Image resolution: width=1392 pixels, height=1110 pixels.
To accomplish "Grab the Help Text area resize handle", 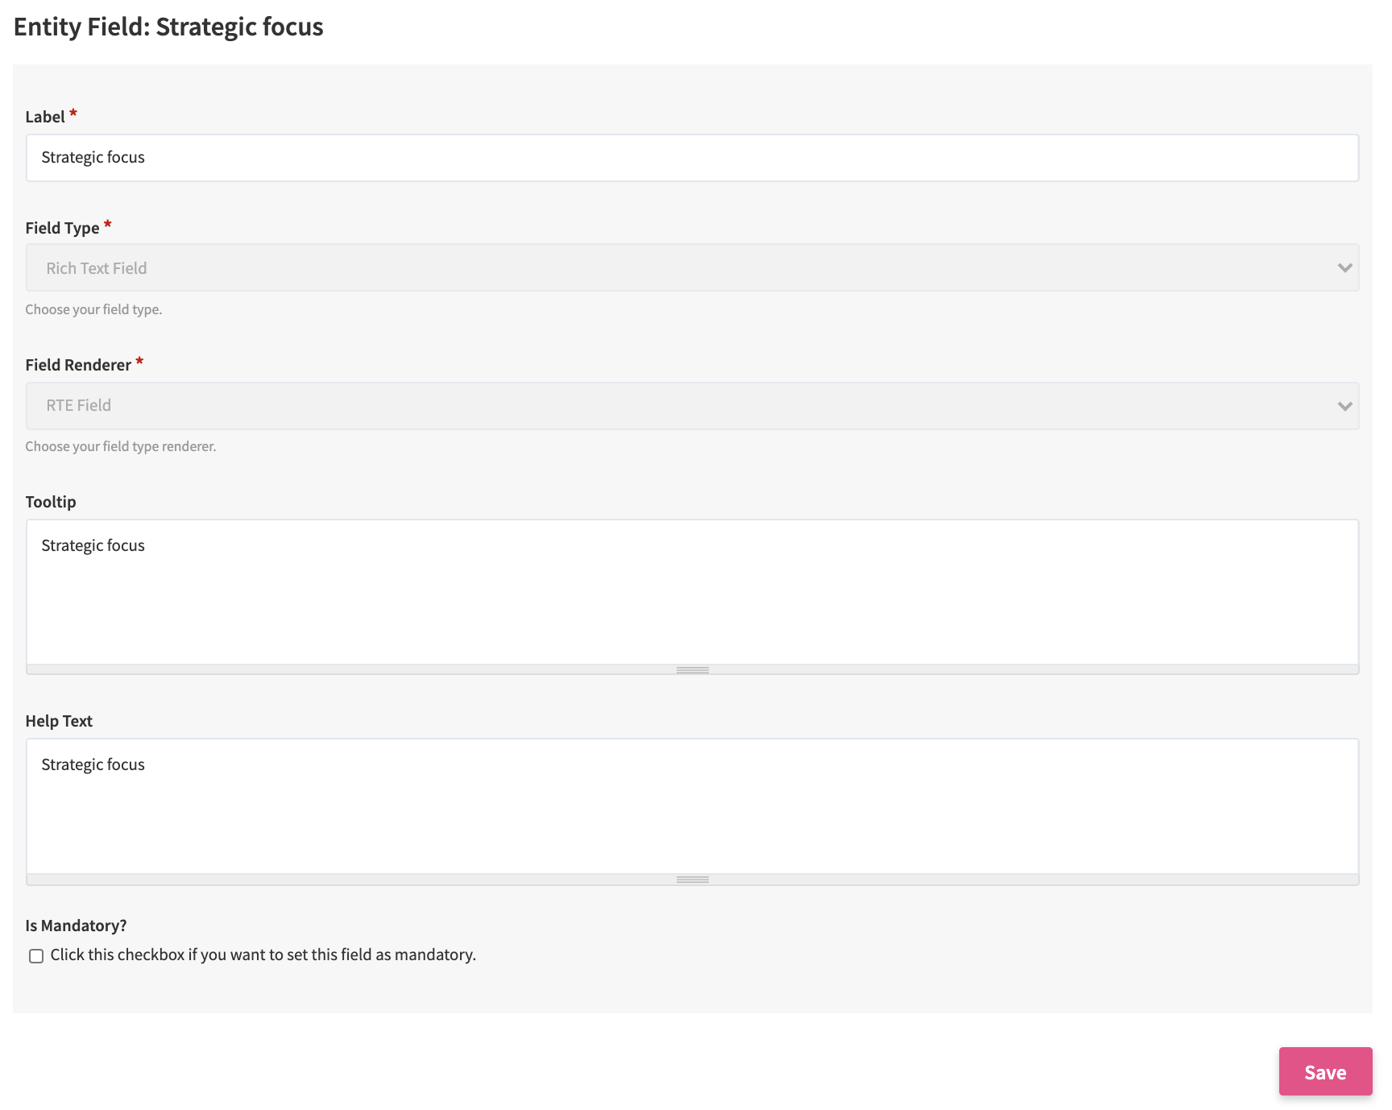I will pos(692,880).
